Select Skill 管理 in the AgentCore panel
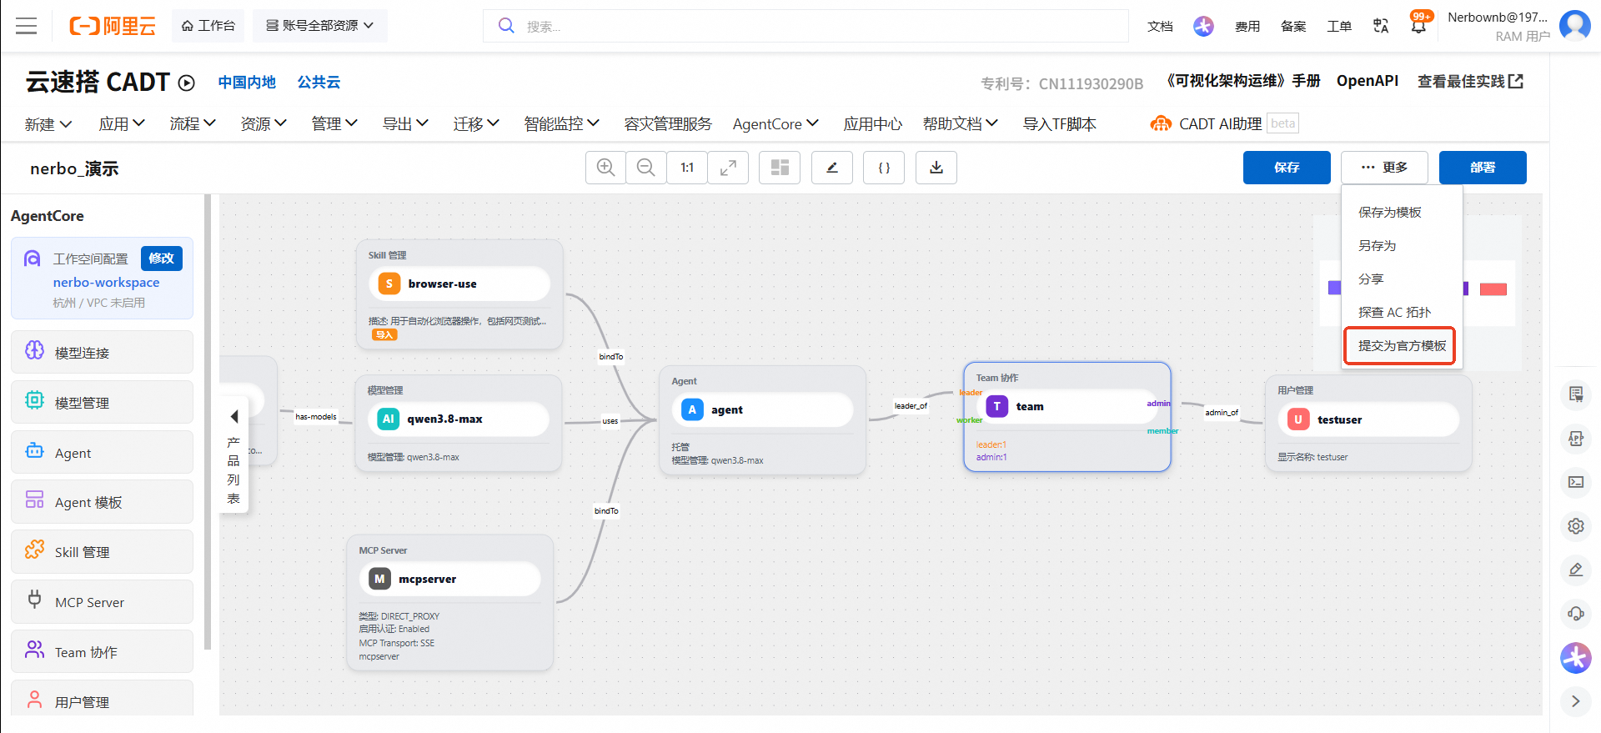 click(x=102, y=552)
